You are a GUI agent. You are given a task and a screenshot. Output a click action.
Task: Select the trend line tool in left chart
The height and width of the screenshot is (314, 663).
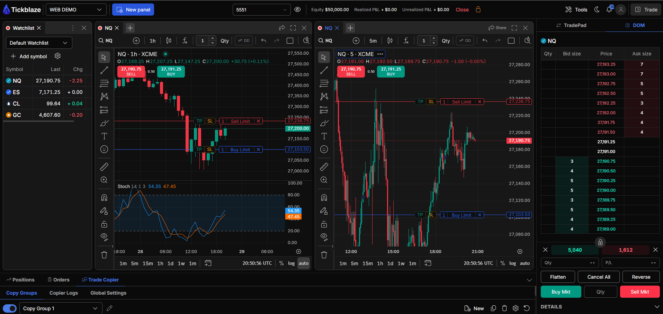tap(104, 70)
